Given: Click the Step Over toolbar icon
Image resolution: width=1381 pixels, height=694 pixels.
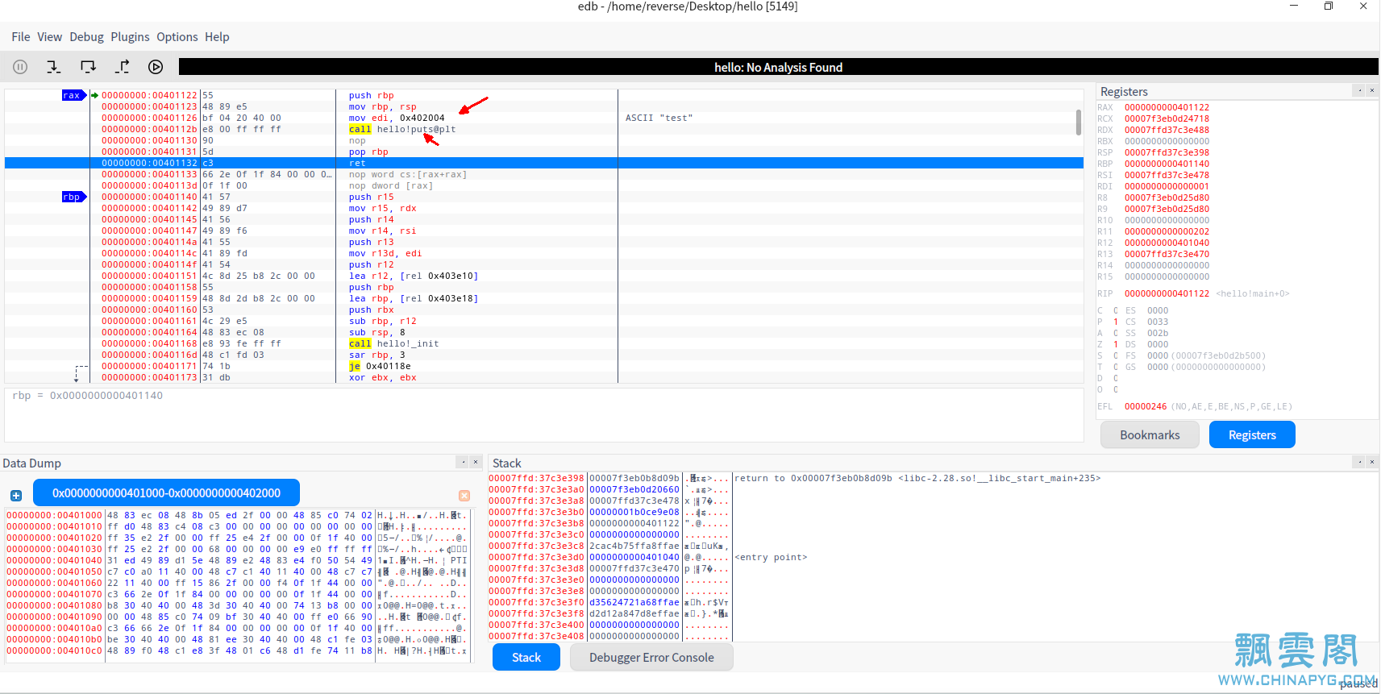Looking at the screenshot, I should pos(88,67).
